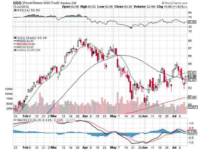Screen dimensions: 198x150
Task: Click the Low 62.56 value
Action: click(105, 7)
